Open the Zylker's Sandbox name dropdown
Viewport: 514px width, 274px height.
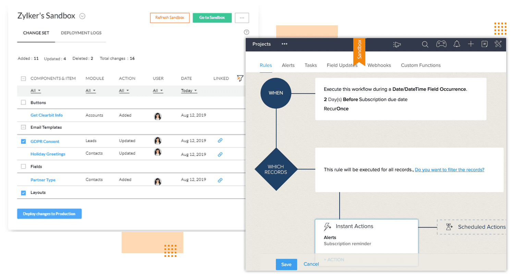(82, 16)
